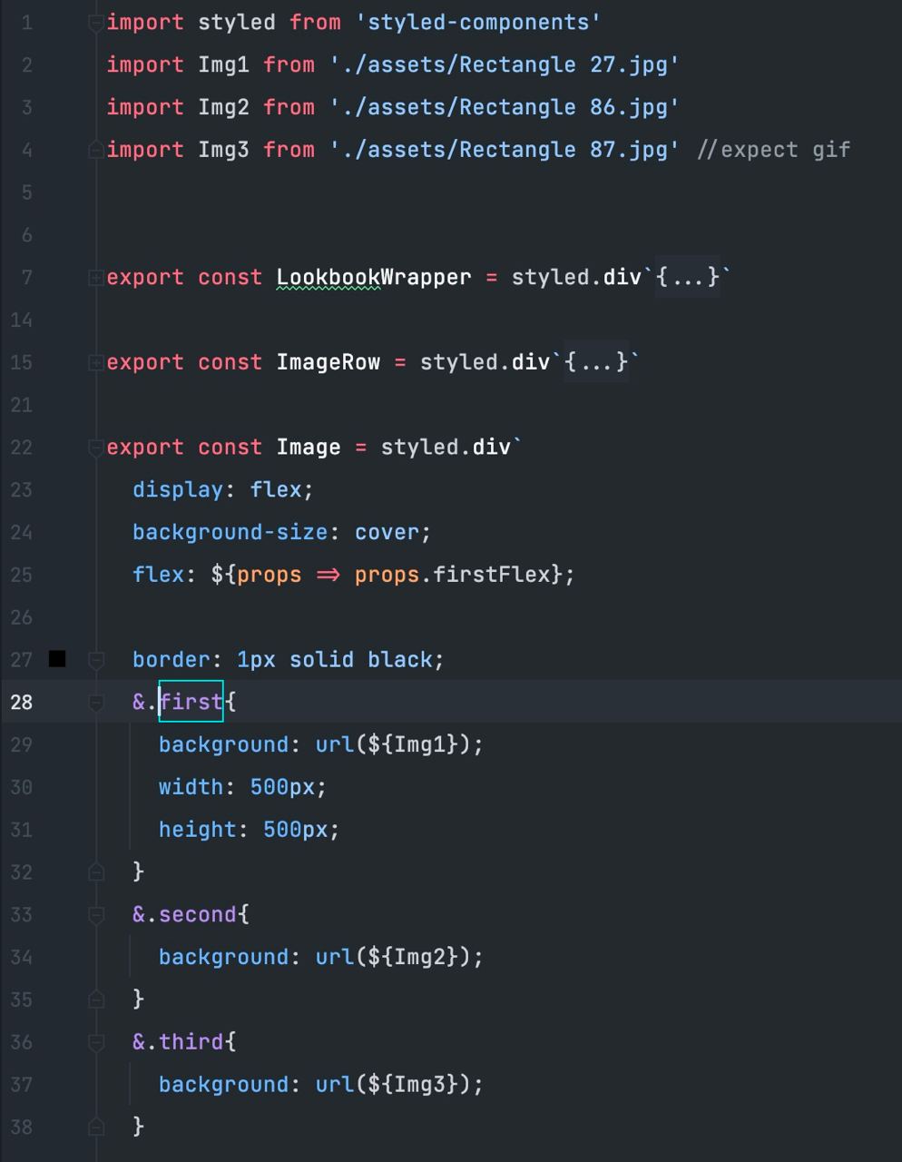Click line number 28 in the gutter
This screenshot has width=902, height=1162.
[x=21, y=702]
